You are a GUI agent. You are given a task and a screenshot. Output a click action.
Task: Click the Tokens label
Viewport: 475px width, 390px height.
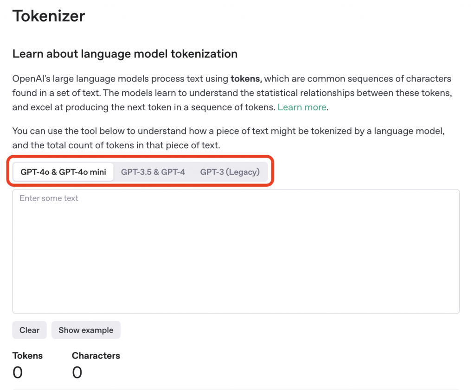27,356
